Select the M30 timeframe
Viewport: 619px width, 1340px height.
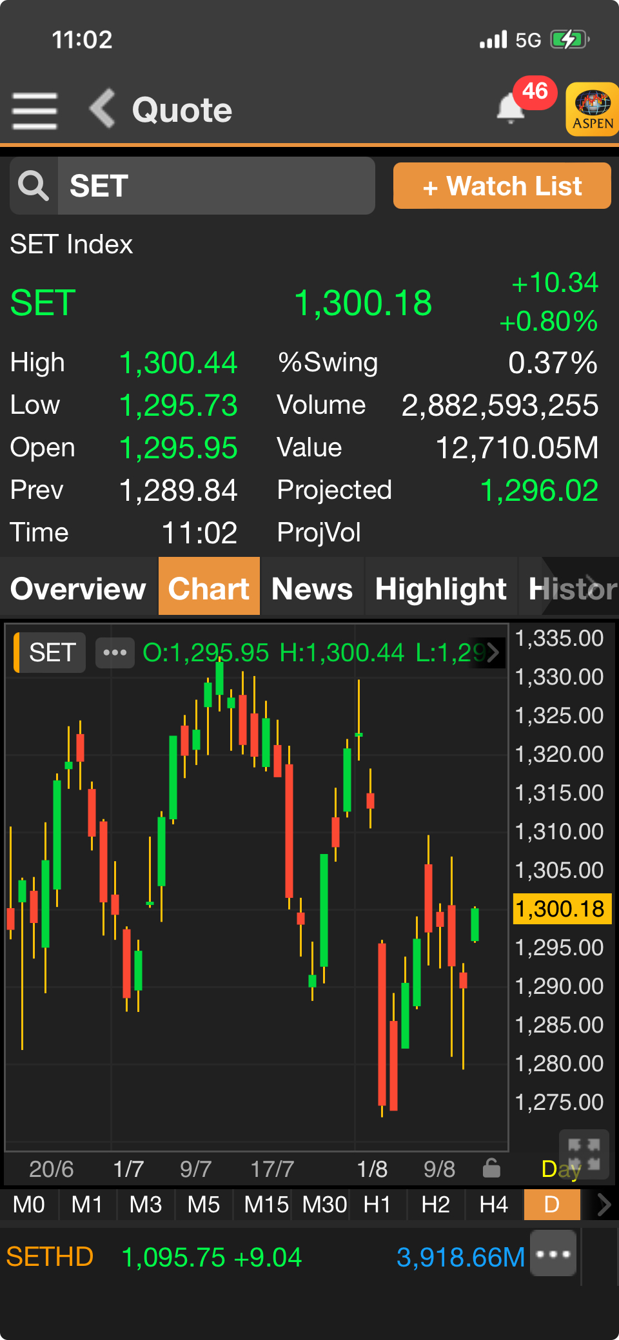(x=324, y=1204)
